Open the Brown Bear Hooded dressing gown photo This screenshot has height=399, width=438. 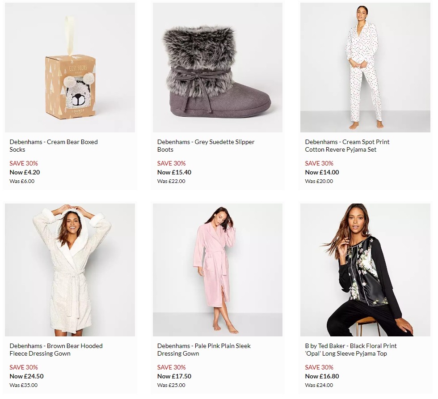pyautogui.click(x=69, y=268)
